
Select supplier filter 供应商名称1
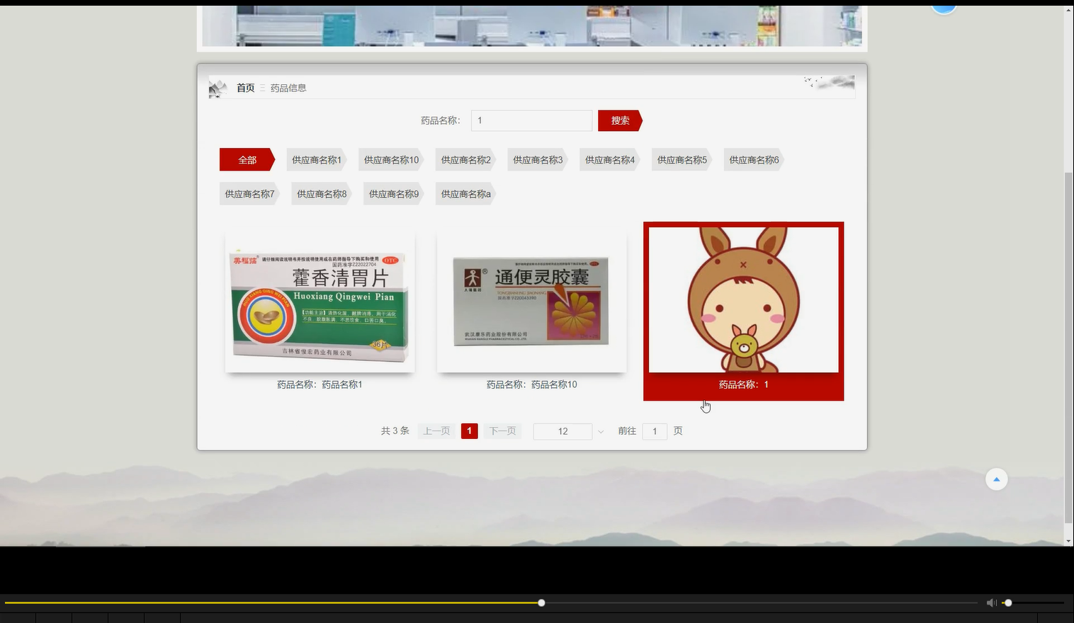click(x=315, y=159)
